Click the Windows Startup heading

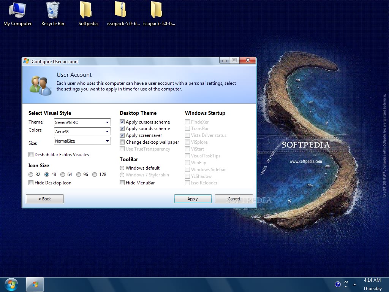[205, 113]
